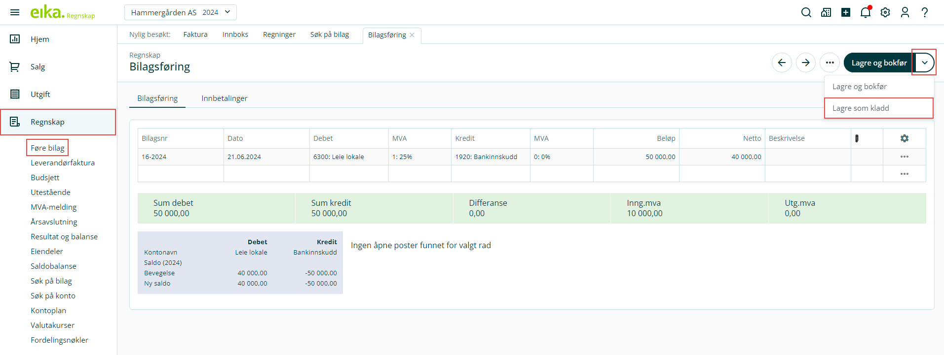Click the attachment paperclip column icon
Viewport: 944px width, 355px height.
click(x=857, y=138)
